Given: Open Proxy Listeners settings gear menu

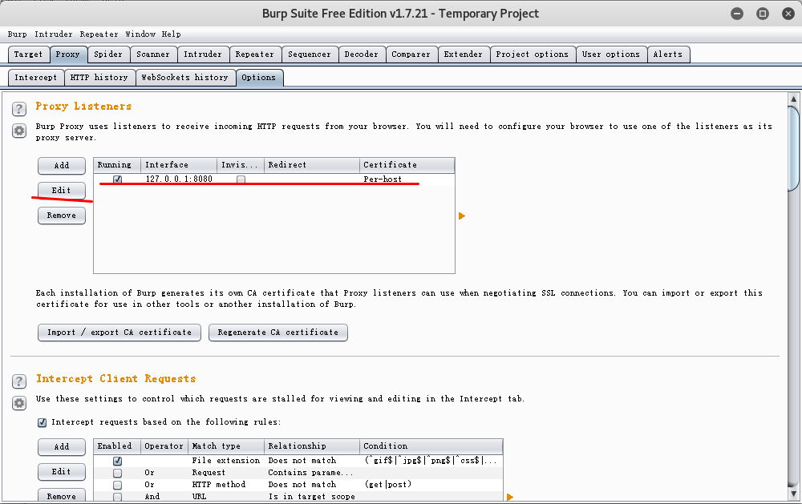Looking at the screenshot, I should tap(19, 131).
